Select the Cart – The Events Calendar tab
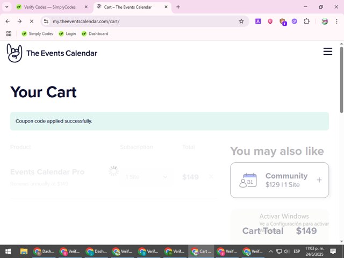Viewport: 344px width, 258px height. click(x=133, y=7)
